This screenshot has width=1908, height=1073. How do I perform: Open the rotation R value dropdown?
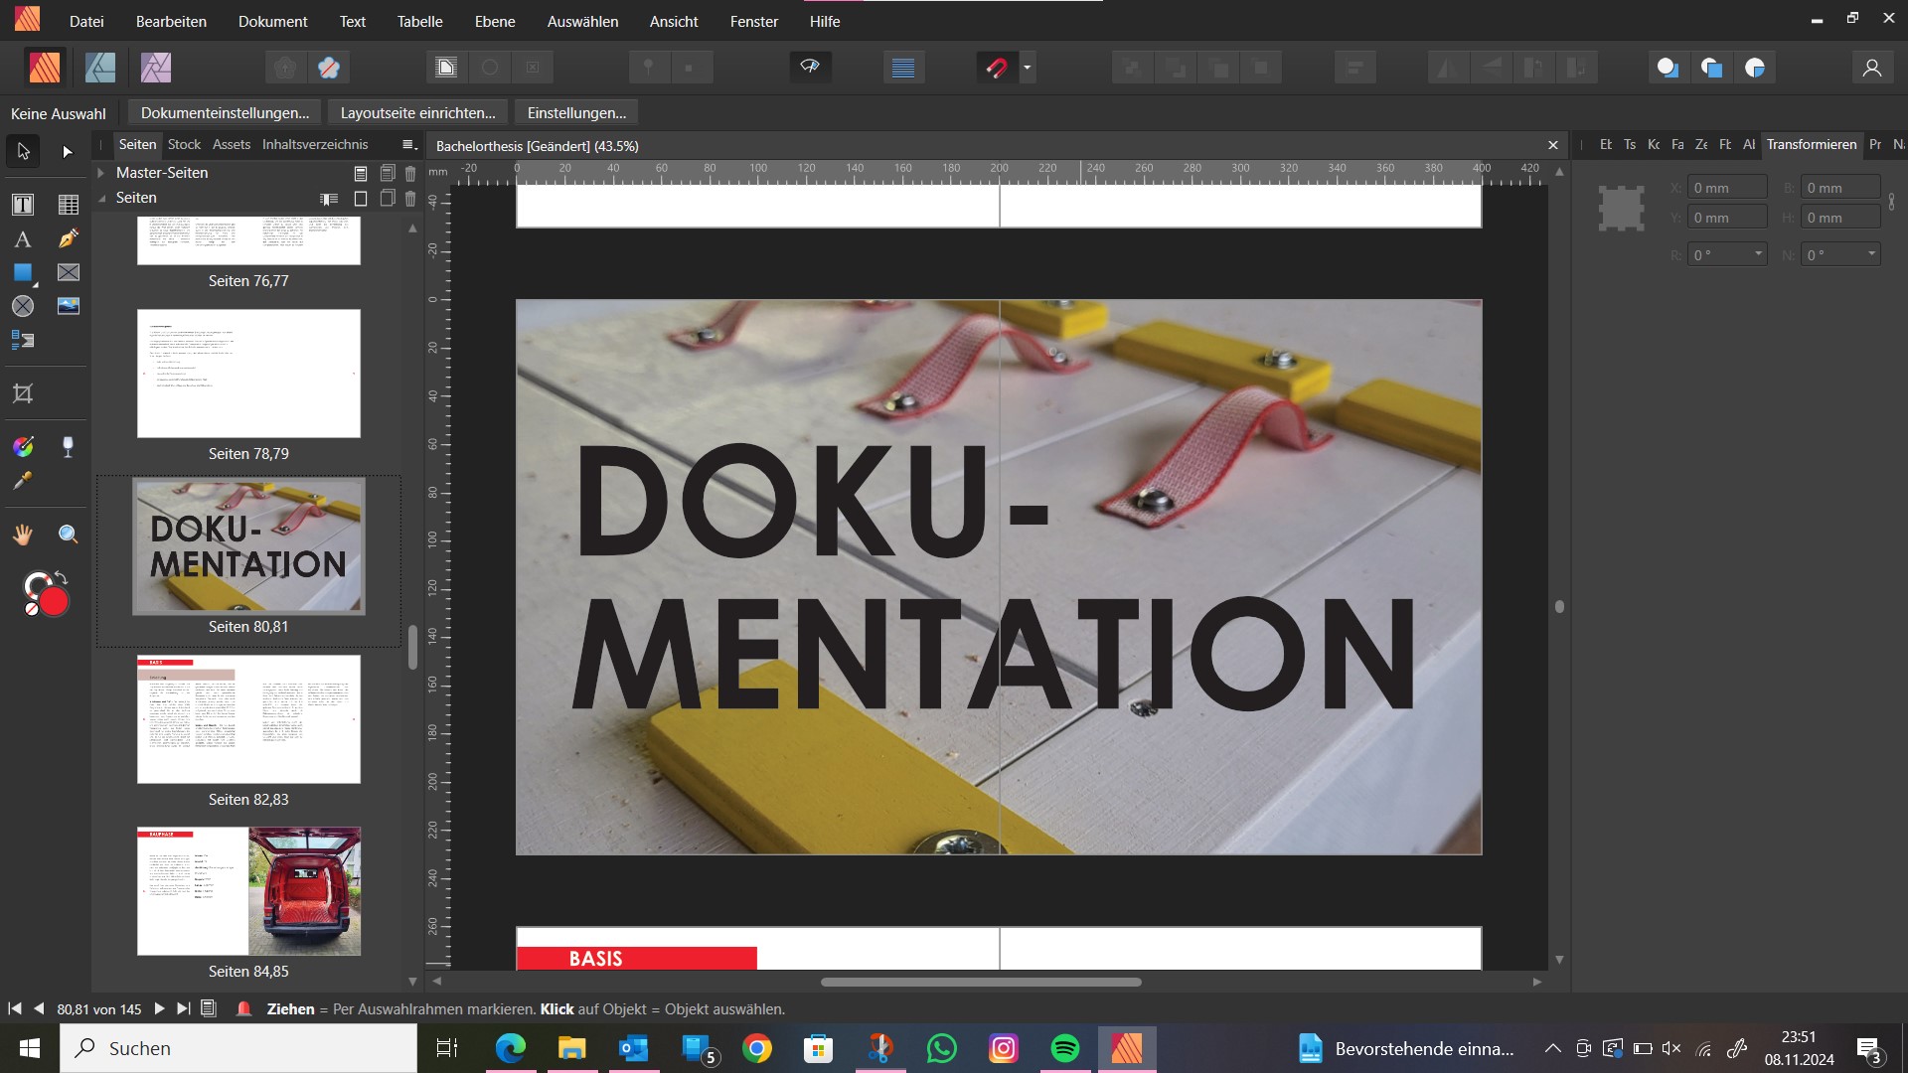1758,254
